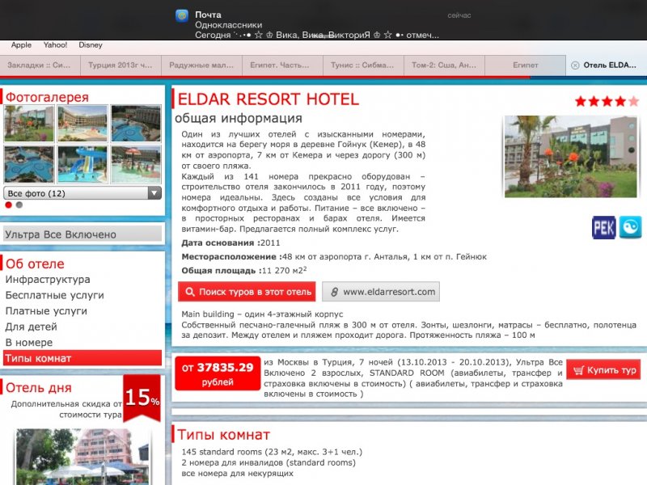Open the Бесплатные услуги section

tap(54, 295)
